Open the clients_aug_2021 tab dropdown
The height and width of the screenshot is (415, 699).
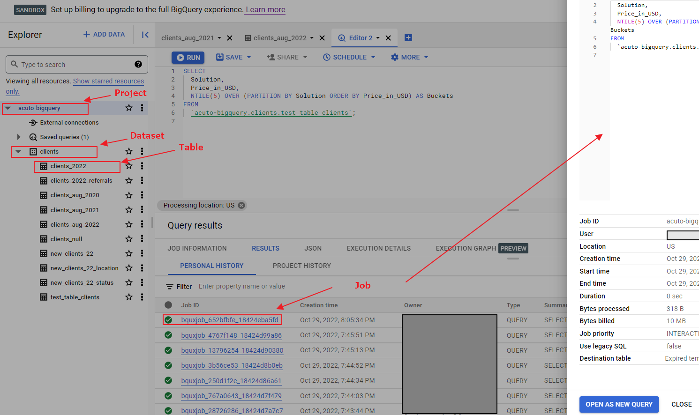[219, 38]
